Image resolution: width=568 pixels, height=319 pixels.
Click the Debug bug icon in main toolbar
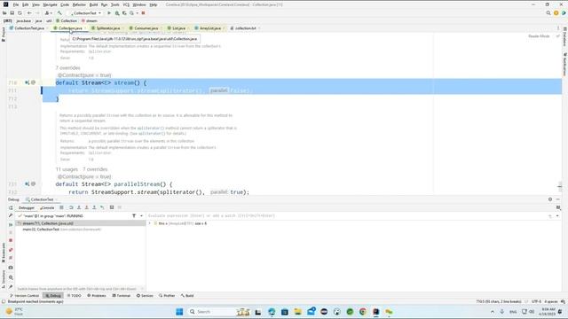tap(117, 13)
